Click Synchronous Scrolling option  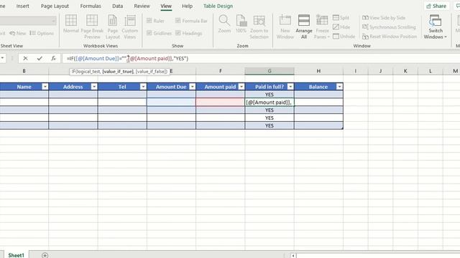(x=389, y=27)
